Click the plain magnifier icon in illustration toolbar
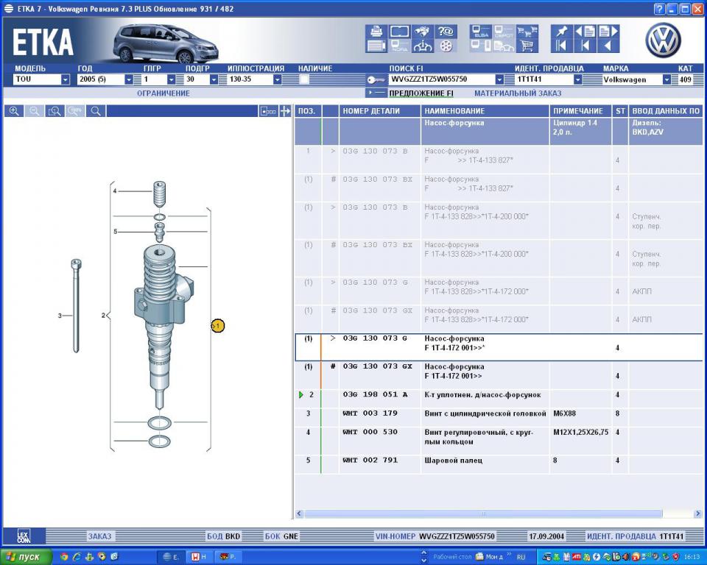707x565 pixels. (96, 111)
